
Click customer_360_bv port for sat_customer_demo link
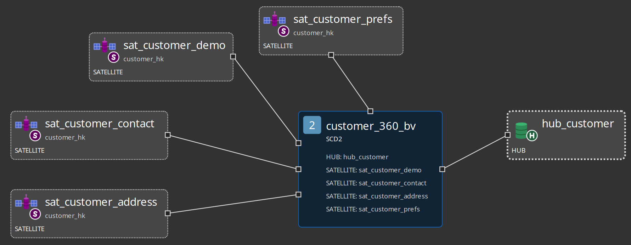click(x=299, y=143)
